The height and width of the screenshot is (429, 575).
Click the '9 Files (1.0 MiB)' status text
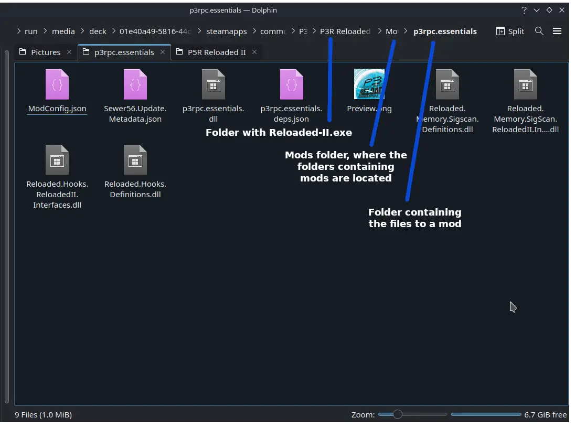click(43, 414)
